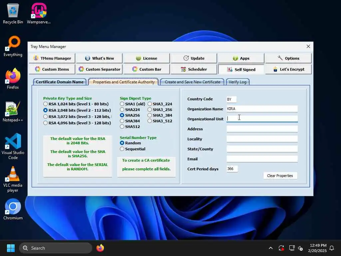The height and width of the screenshot is (256, 341).
Task: Open Custom Separator editor
Action: (x=99, y=69)
